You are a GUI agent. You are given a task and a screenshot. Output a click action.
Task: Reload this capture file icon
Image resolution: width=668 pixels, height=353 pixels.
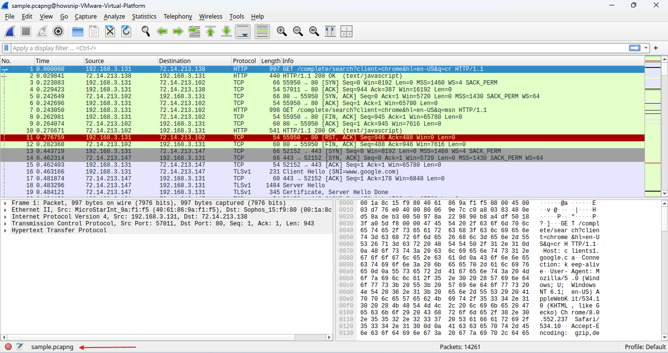[x=126, y=31]
